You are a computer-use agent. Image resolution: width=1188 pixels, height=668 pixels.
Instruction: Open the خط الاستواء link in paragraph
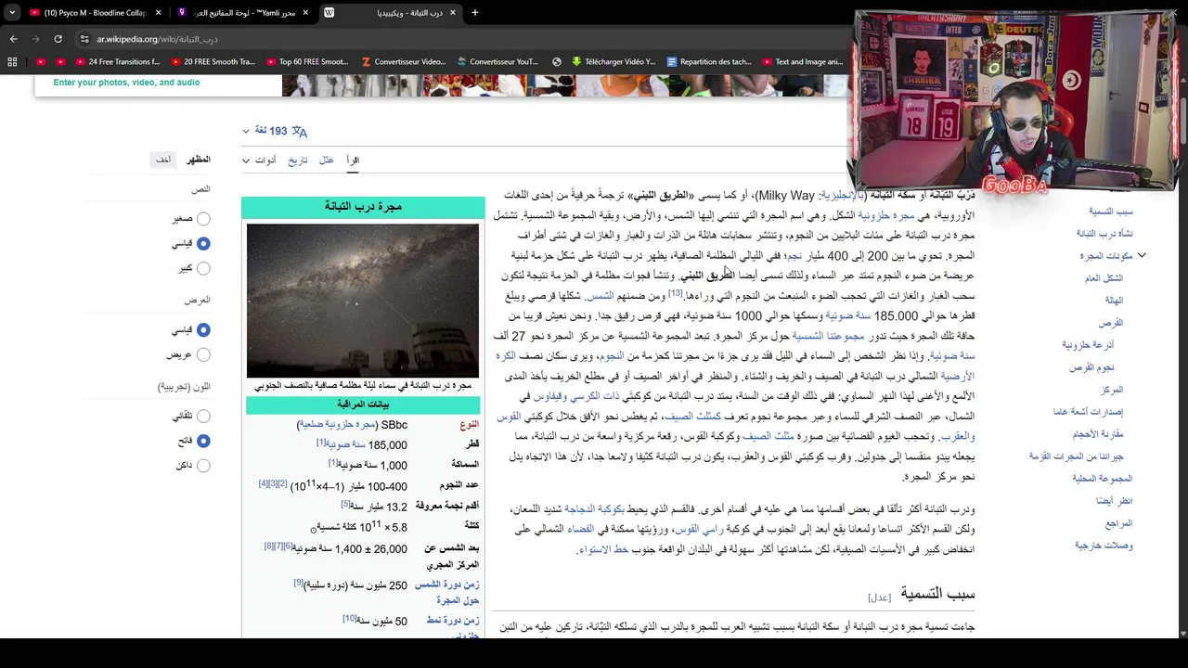[603, 550]
